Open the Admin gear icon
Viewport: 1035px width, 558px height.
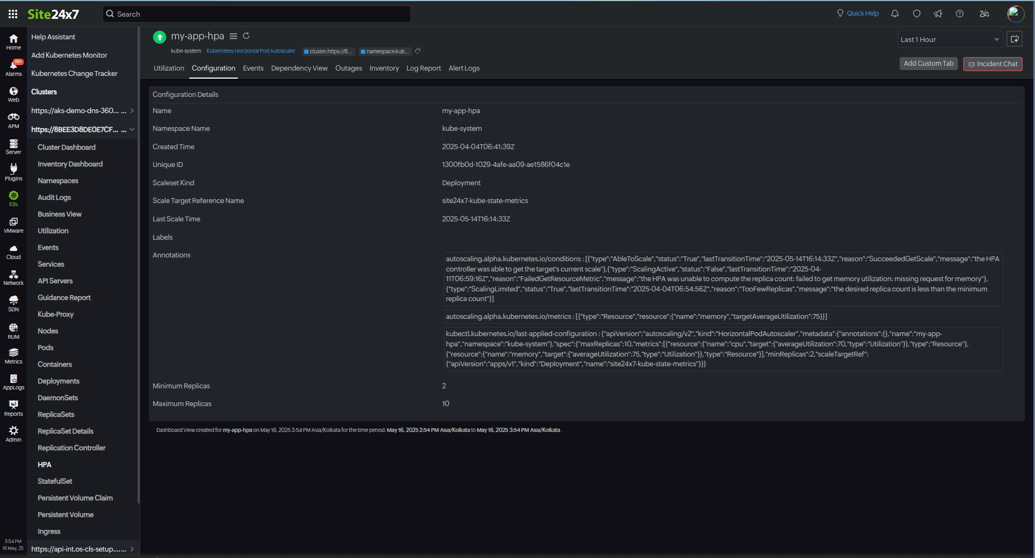[13, 434]
